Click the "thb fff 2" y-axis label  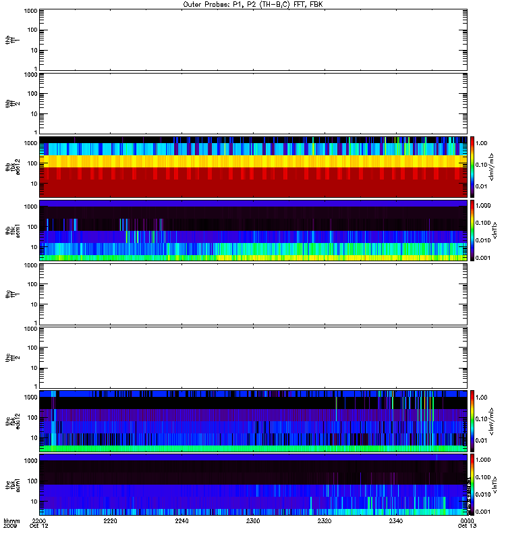coord(12,104)
